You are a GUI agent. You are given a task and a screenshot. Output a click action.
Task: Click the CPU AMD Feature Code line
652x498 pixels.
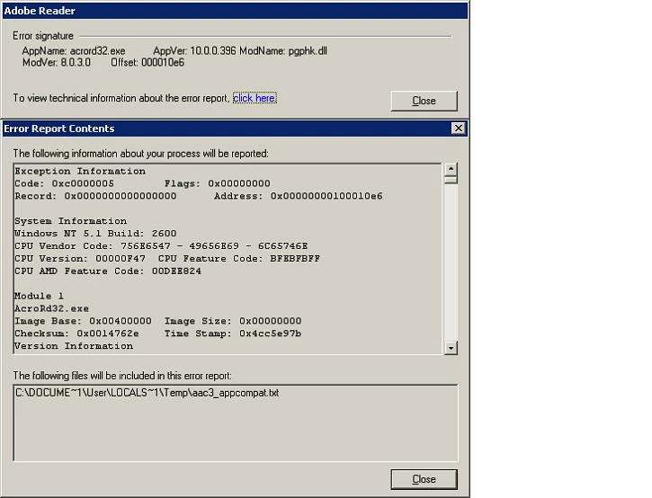click(x=108, y=271)
